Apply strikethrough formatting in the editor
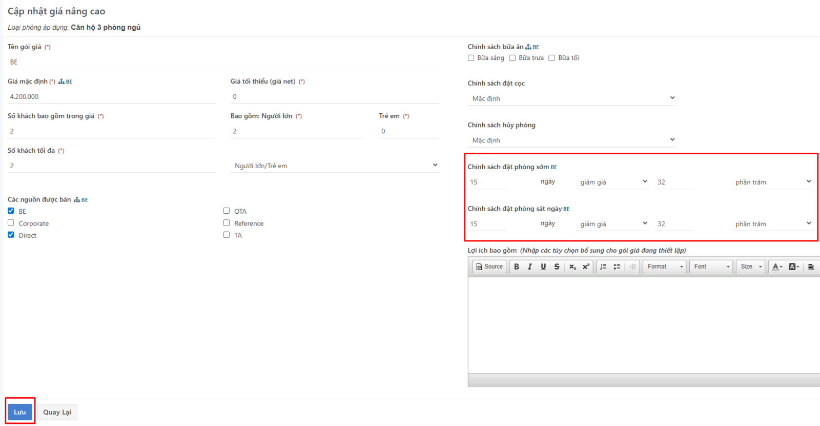820x426 pixels. click(557, 267)
